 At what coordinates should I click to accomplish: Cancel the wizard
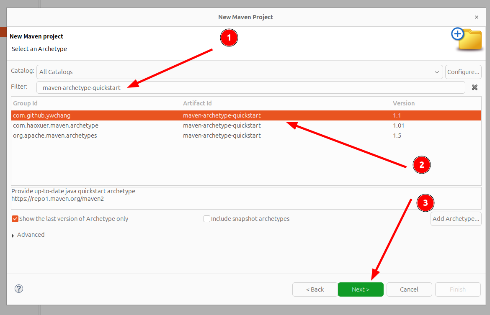point(409,289)
